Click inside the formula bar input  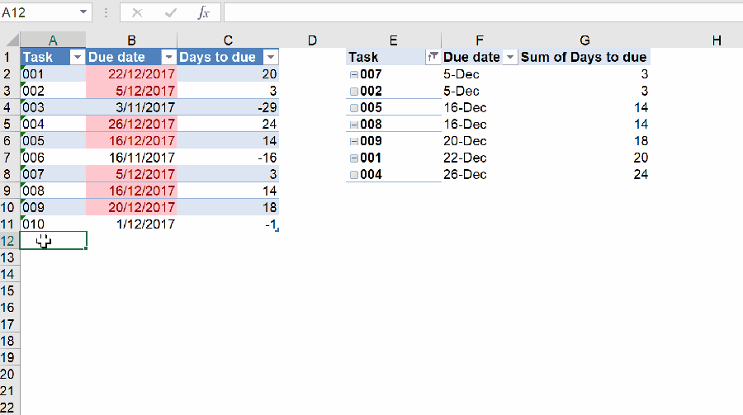479,13
